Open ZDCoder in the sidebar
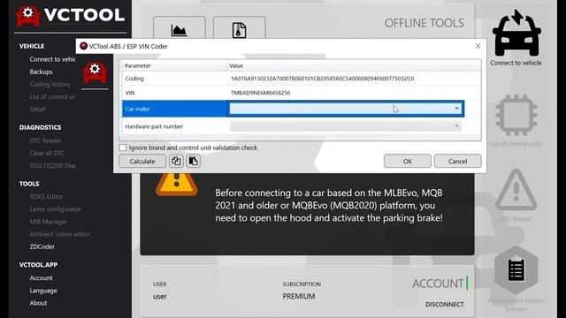Viewport: 566px width, 318px height. point(42,246)
